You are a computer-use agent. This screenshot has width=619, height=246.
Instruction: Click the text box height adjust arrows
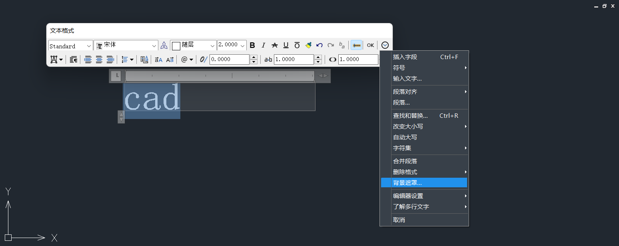click(x=121, y=117)
